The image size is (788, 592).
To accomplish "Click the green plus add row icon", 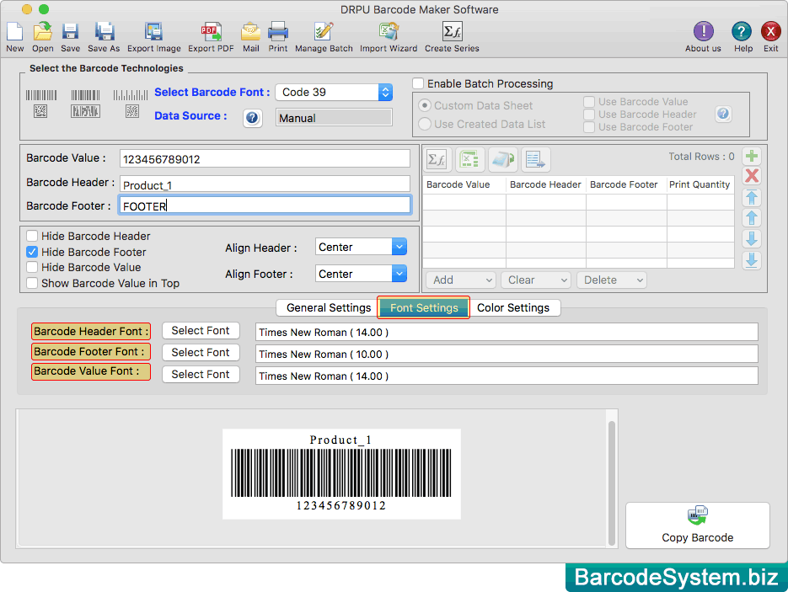I will click(x=752, y=156).
